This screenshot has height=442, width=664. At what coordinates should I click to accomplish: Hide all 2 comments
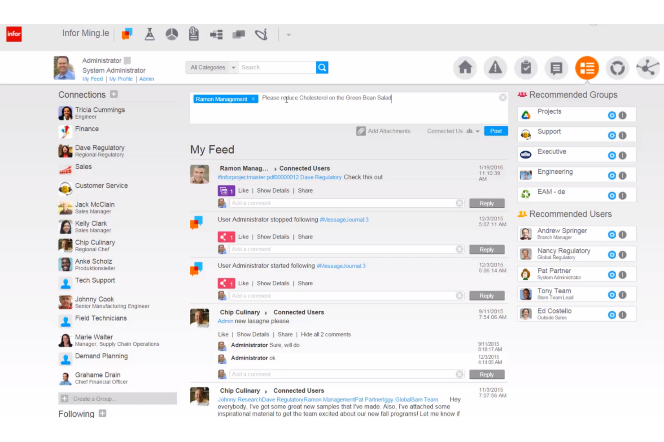click(x=326, y=335)
